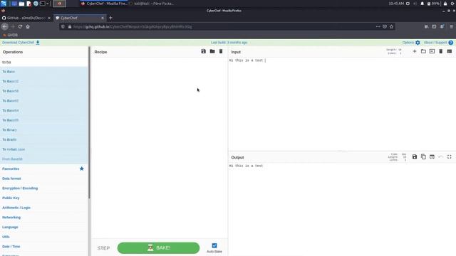Screen dimensions: 456x256
Task: Show Firefox sidebars icon
Action: pos(434,26)
